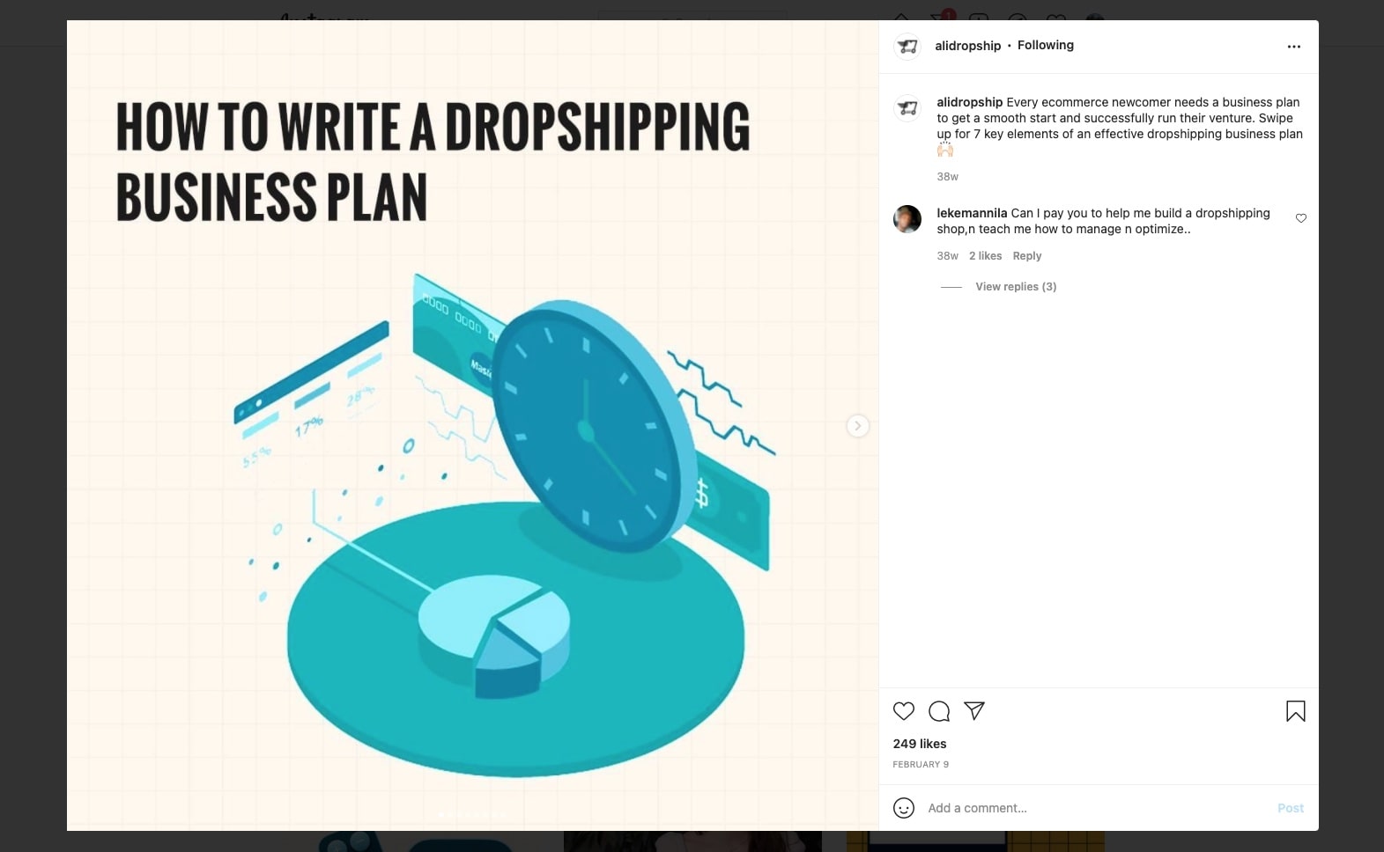This screenshot has width=1384, height=852.
Task: Go to the next carousel slide arrow
Action: (x=858, y=426)
